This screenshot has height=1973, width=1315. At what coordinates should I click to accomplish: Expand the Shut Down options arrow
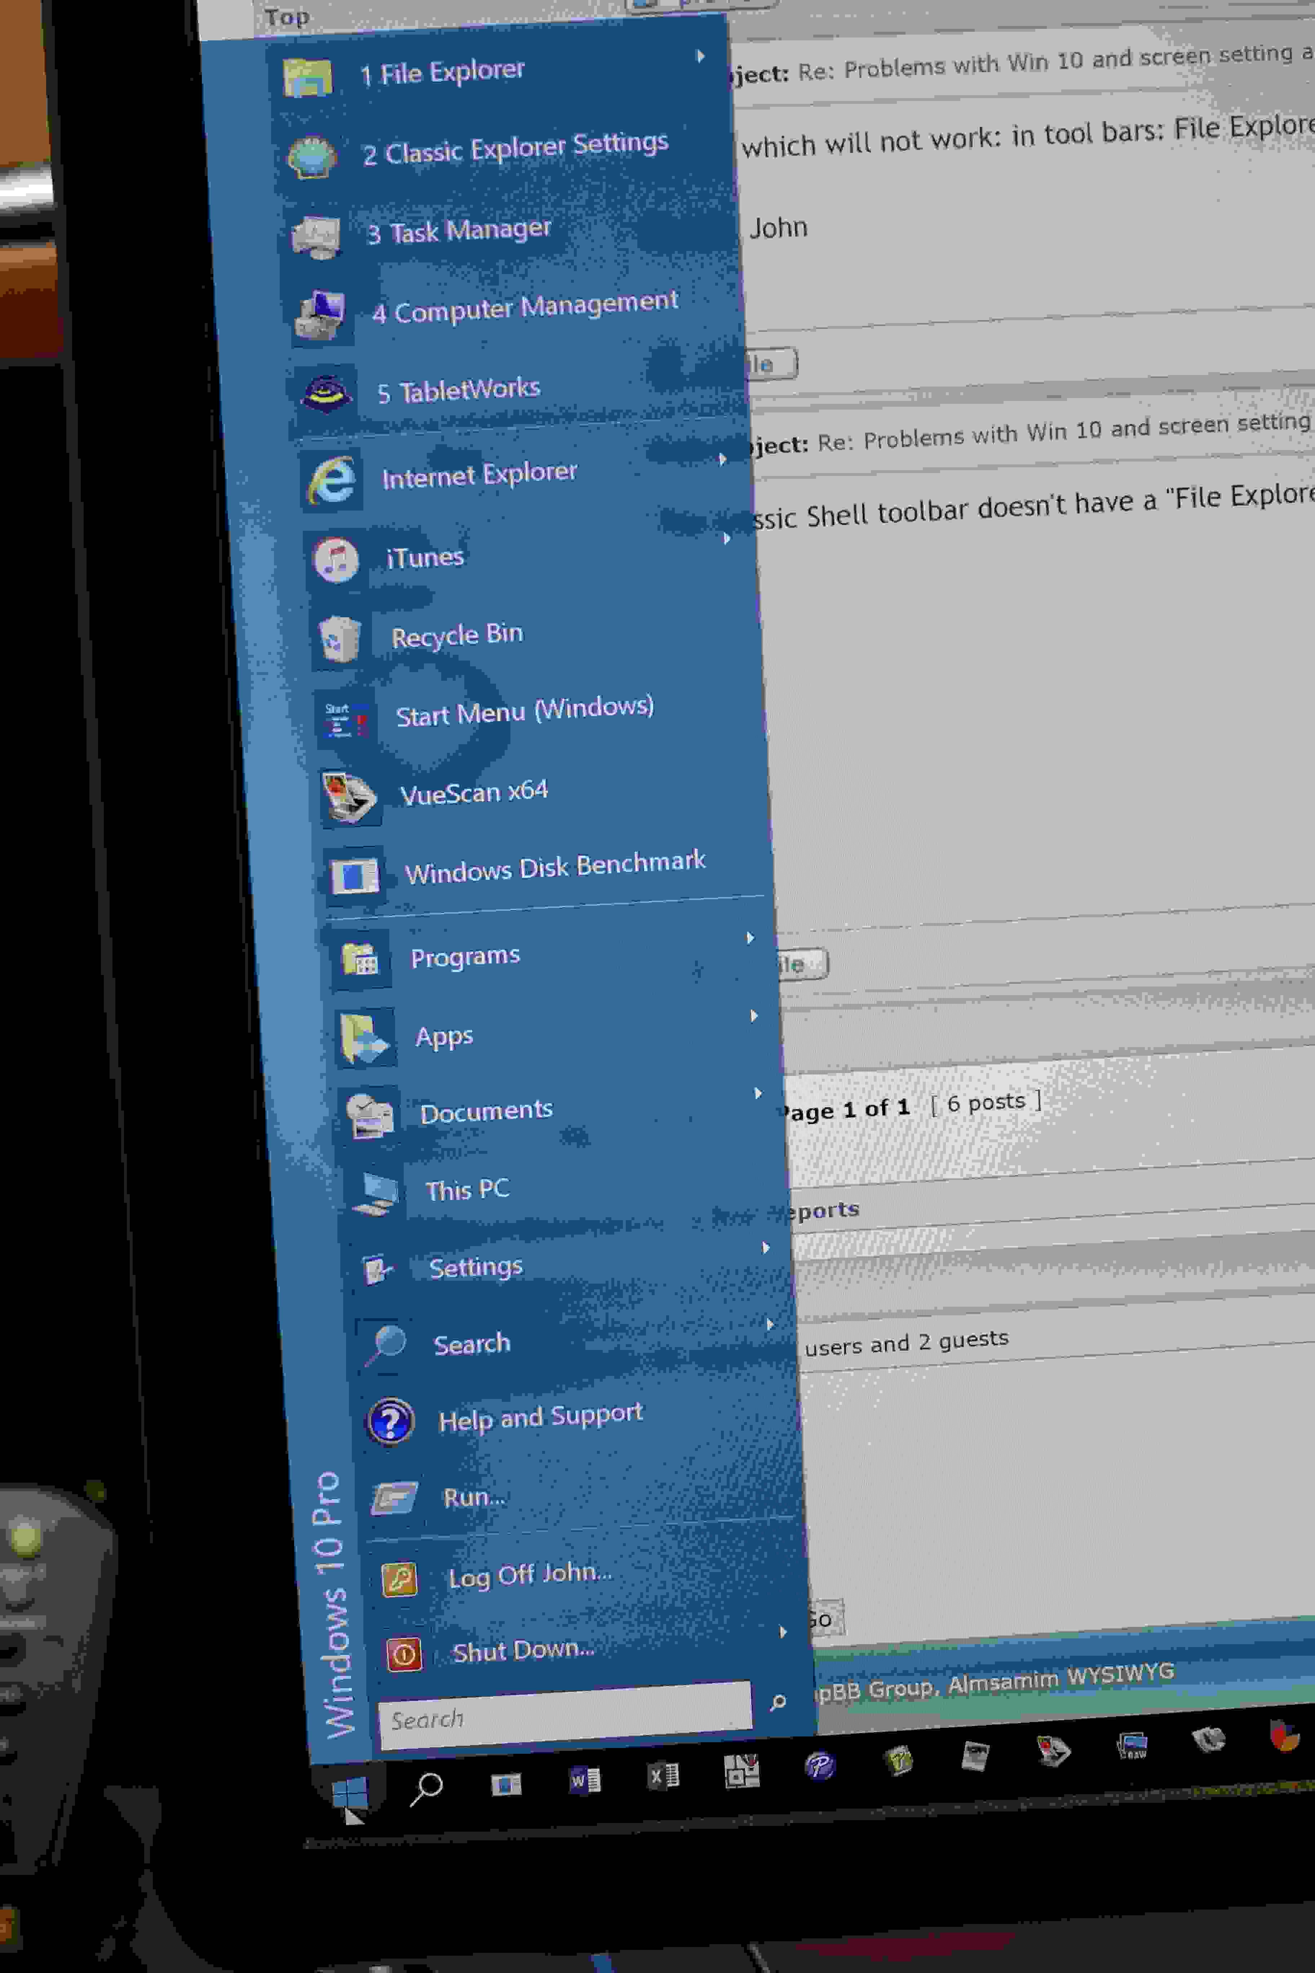pos(783,1632)
